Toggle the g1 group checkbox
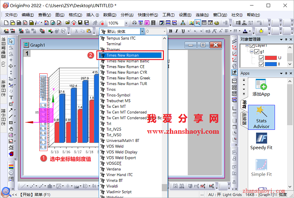The width and height of the screenshot is (294, 198). 257,52
